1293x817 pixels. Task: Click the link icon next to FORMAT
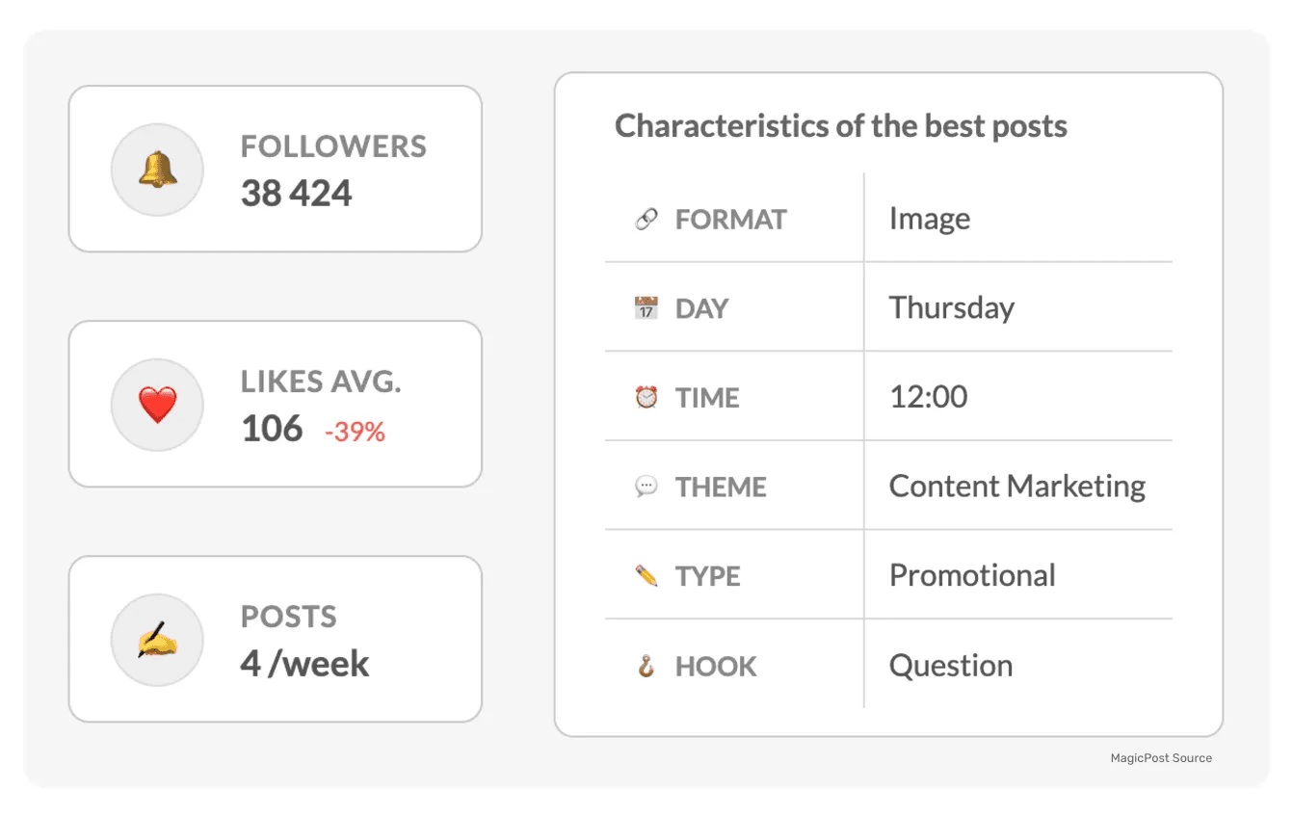point(646,220)
